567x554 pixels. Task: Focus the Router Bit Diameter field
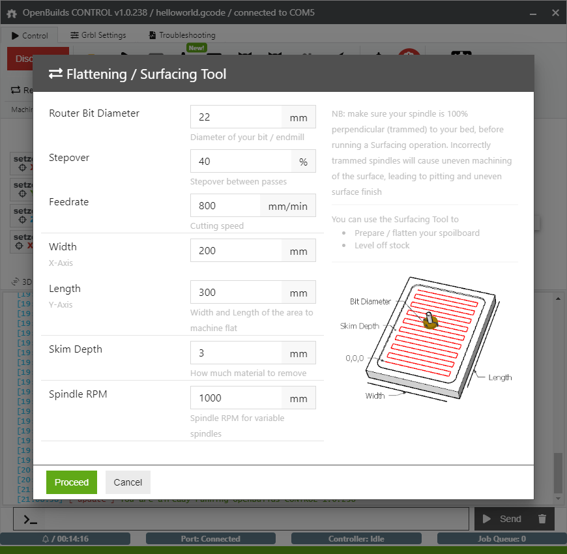236,117
